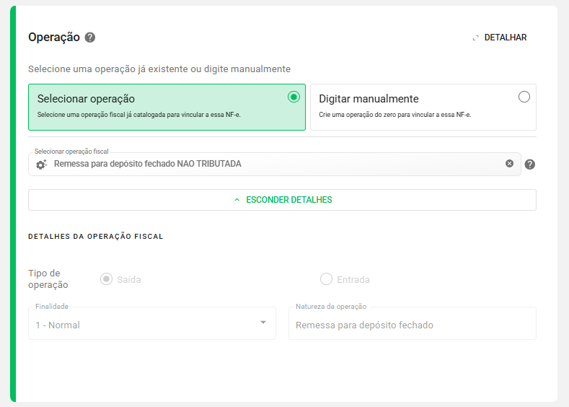Choose the Entrada tipo de operação radio
Image resolution: width=569 pixels, height=407 pixels.
[x=326, y=279]
